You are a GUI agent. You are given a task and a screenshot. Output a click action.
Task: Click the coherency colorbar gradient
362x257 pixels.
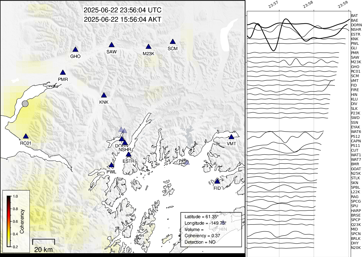tap(9, 221)
